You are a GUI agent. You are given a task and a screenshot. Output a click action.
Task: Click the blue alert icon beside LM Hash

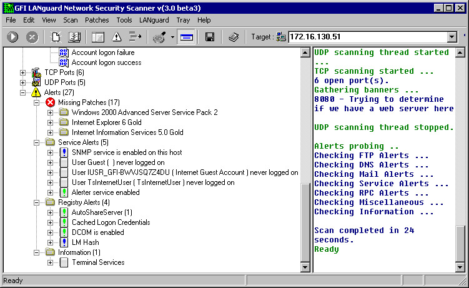click(64, 242)
